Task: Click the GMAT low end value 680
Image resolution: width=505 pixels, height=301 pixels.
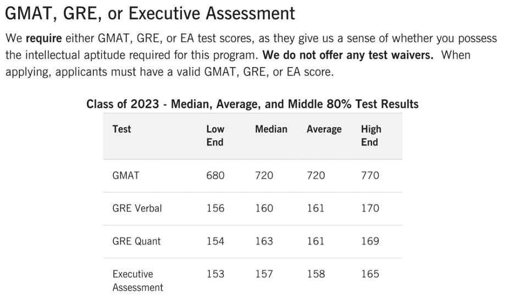Action: [215, 176]
